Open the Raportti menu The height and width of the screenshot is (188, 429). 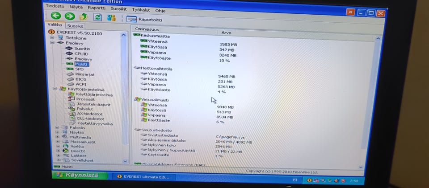[97, 8]
